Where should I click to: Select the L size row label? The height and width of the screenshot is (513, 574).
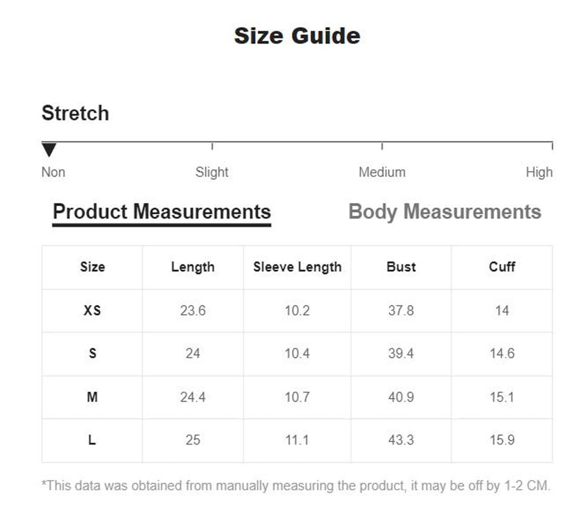[x=92, y=440]
